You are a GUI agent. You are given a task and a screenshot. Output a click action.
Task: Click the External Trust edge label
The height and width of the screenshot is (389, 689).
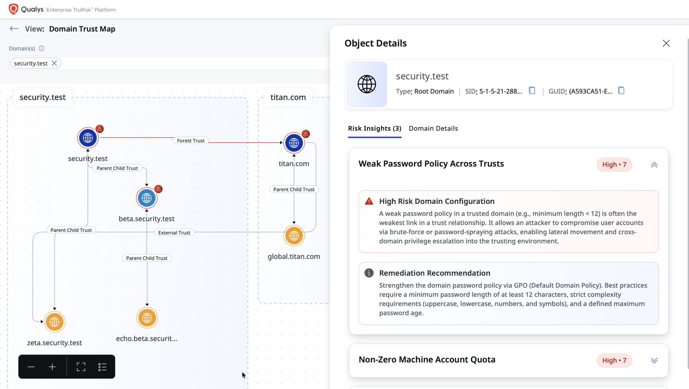pyautogui.click(x=174, y=233)
